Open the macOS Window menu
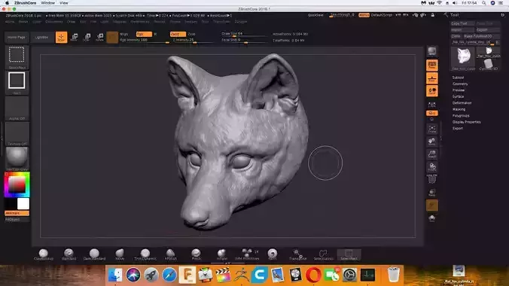Image resolution: width=509 pixels, height=286 pixels. 47,3
